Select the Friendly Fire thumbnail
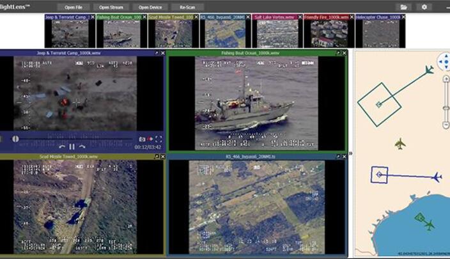450x259 pixels. click(x=326, y=31)
